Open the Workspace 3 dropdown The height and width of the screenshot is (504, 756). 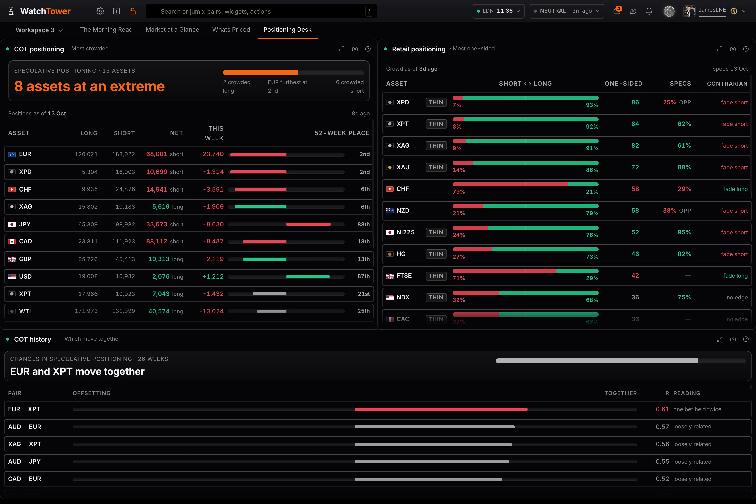pos(39,30)
